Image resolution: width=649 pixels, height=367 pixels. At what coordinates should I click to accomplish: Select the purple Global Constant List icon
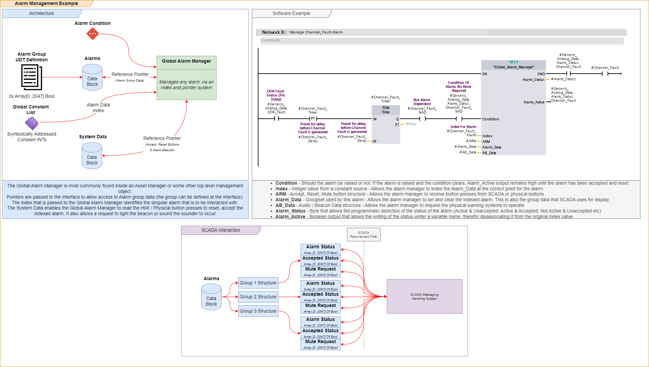coord(32,123)
